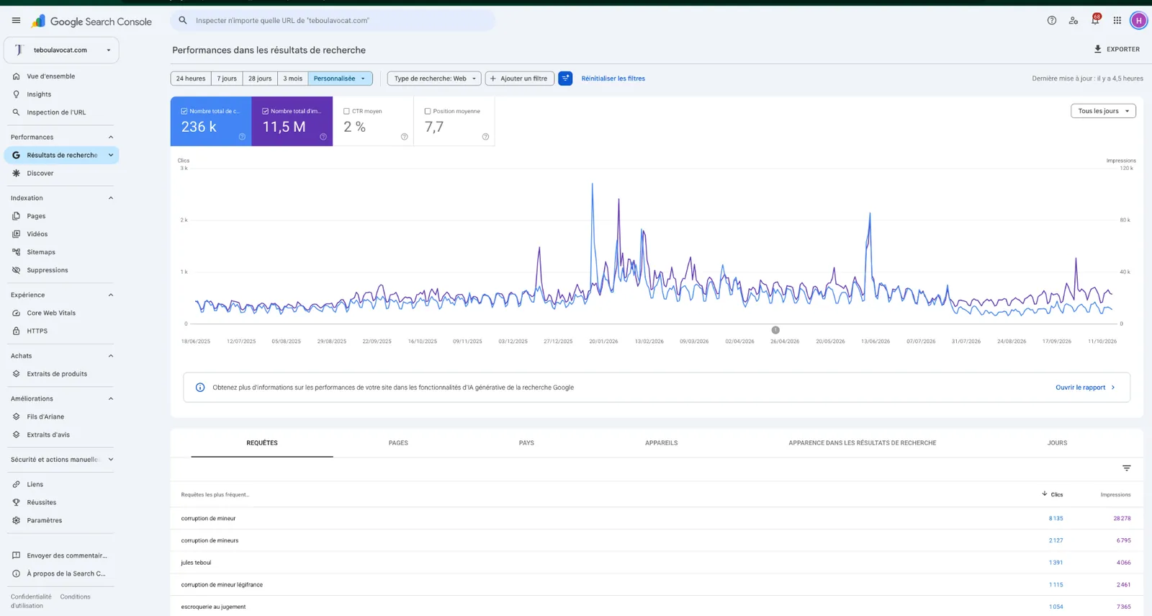The height and width of the screenshot is (616, 1152).
Task: Open the teboulavocat.com property selector
Action: pyautogui.click(x=61, y=50)
